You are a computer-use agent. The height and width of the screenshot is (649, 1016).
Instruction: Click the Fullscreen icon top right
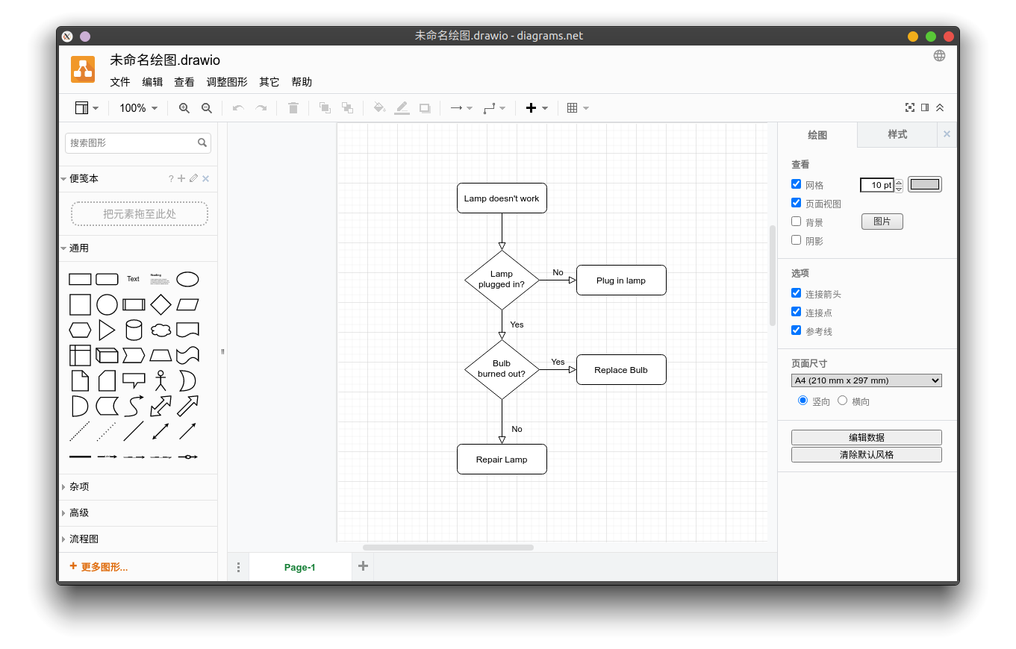pyautogui.click(x=909, y=107)
